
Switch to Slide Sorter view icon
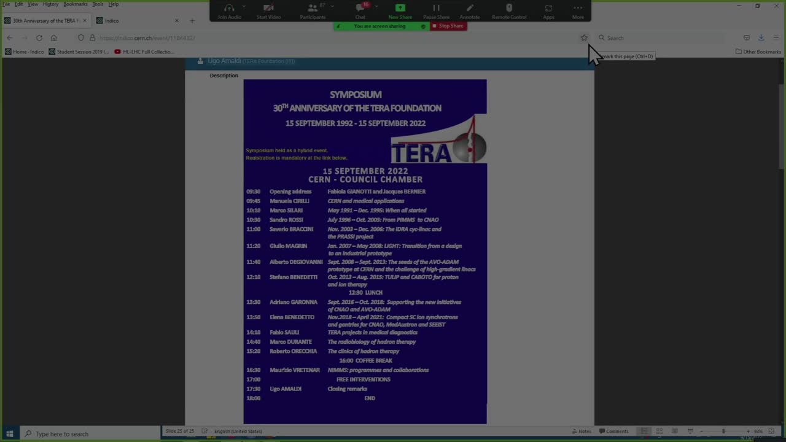[x=660, y=431]
